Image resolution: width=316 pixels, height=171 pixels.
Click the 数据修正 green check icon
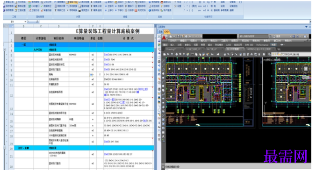tap(42, 6)
